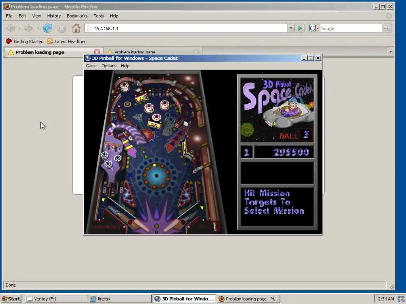The width and height of the screenshot is (406, 304).
Task: Click the player number 1 indicator
Action: [x=247, y=152]
